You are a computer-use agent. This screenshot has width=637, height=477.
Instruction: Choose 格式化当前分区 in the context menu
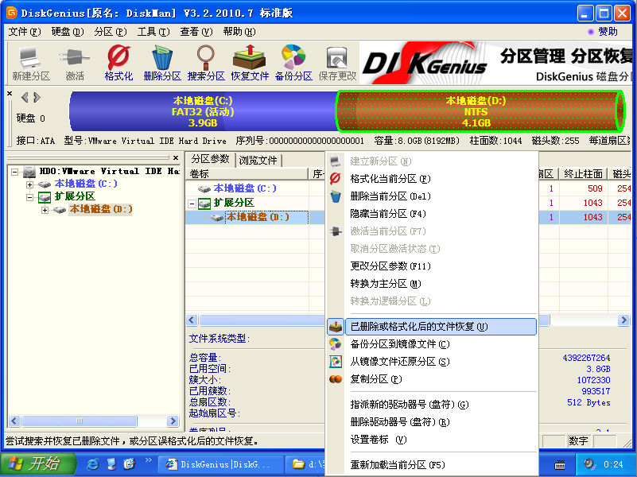click(390, 179)
